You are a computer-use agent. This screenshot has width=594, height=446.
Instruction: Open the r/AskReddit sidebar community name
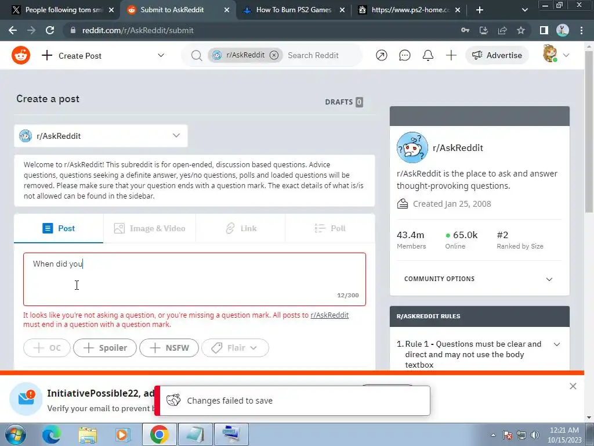coord(458,148)
